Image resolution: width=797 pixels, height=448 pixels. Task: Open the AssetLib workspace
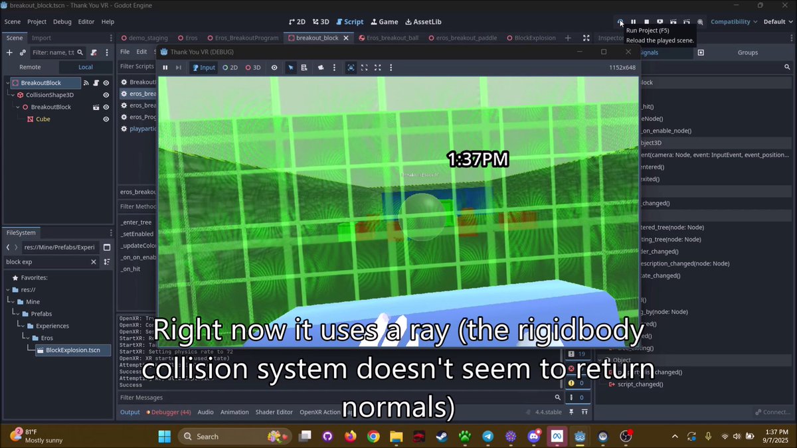(423, 21)
